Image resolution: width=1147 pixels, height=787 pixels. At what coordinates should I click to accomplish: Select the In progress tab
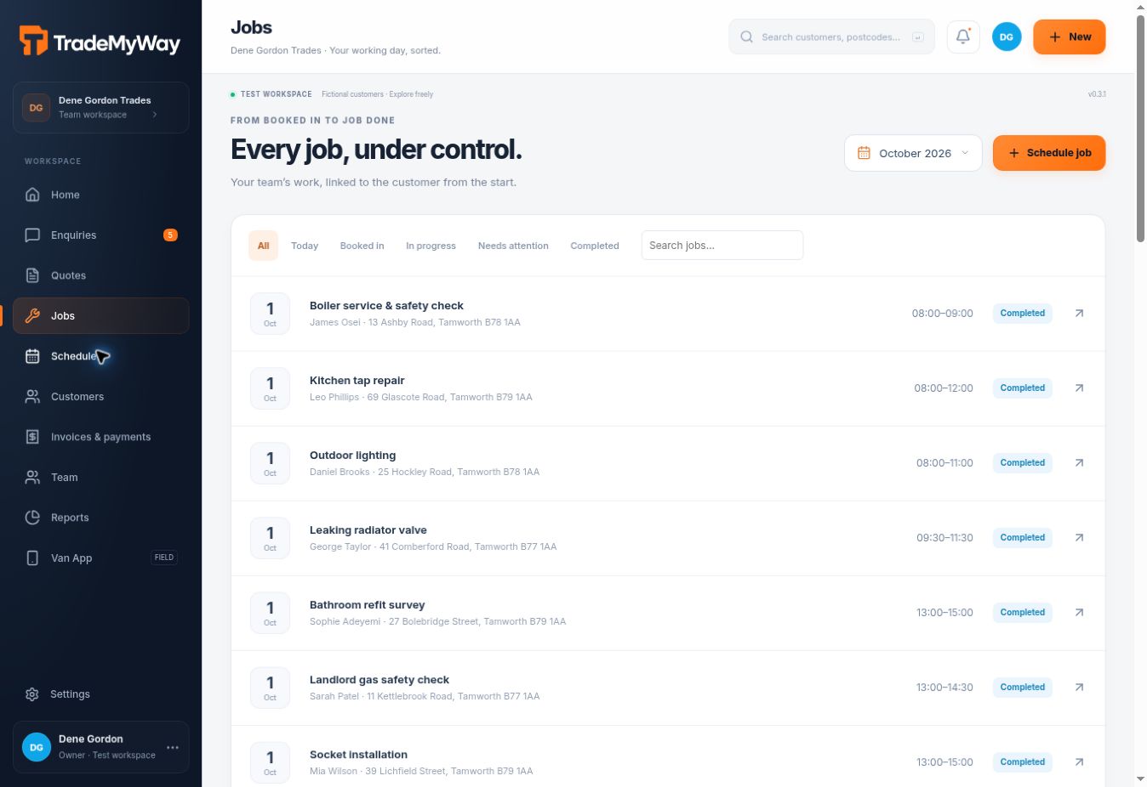(x=431, y=246)
